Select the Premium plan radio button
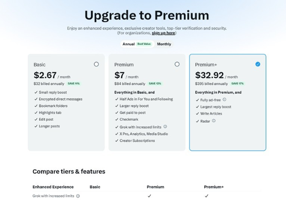The height and width of the screenshot is (209, 286). pos(177,64)
